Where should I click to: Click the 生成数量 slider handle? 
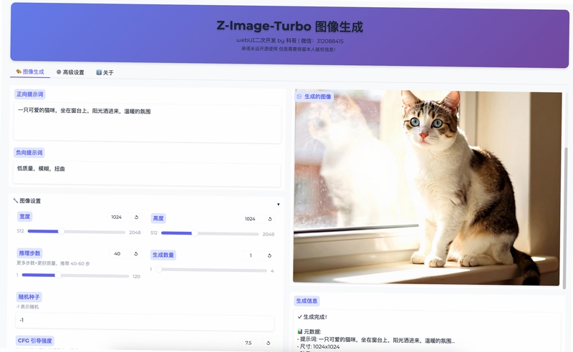click(158, 270)
